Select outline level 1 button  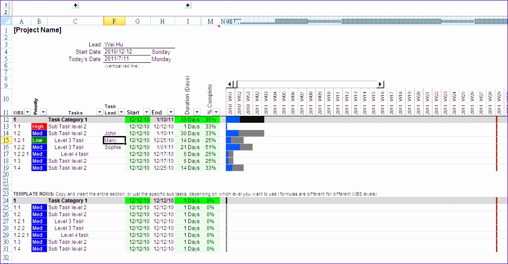pos(6,5)
